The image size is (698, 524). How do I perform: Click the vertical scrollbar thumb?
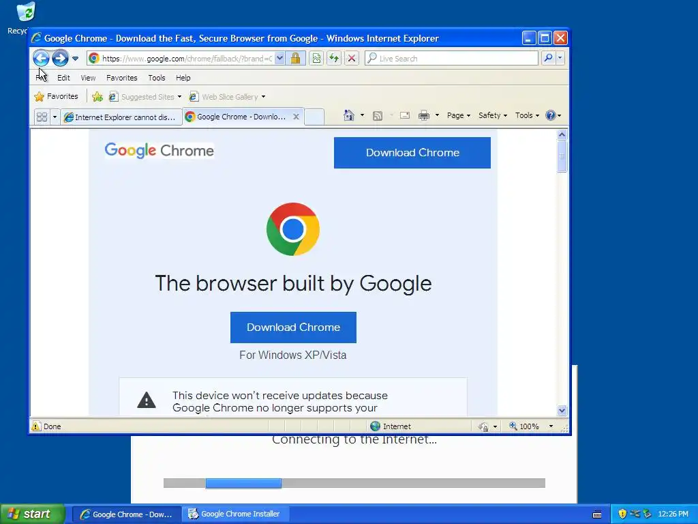[x=562, y=156]
